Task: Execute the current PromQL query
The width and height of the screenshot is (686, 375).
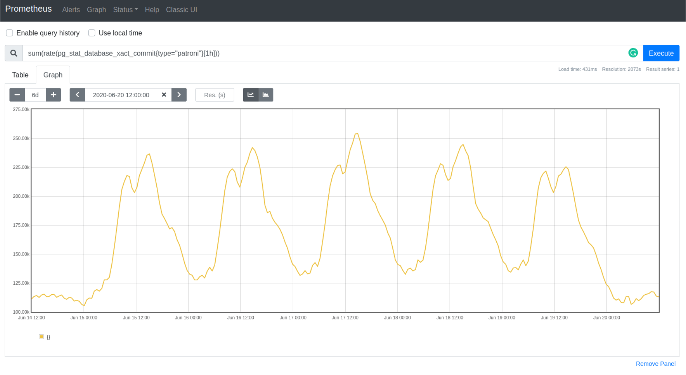Action: (x=661, y=53)
